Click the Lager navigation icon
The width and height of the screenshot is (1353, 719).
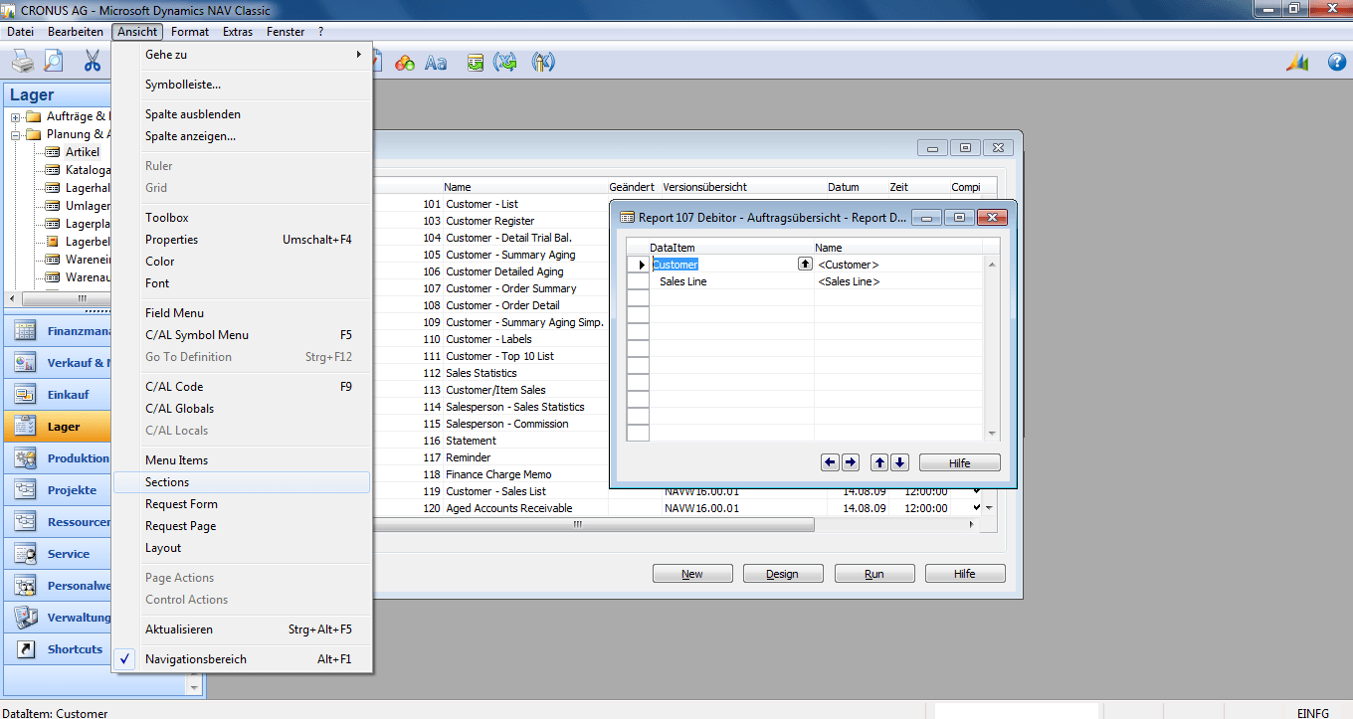(26, 427)
